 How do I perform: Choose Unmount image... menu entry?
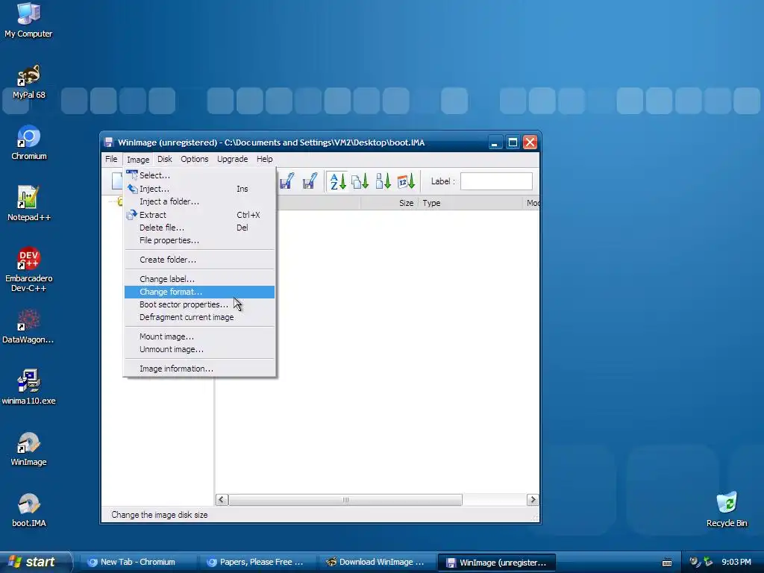199,349
